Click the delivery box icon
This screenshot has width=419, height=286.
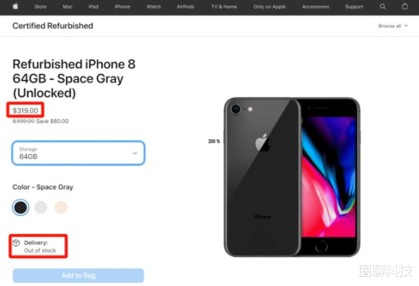coord(16,243)
